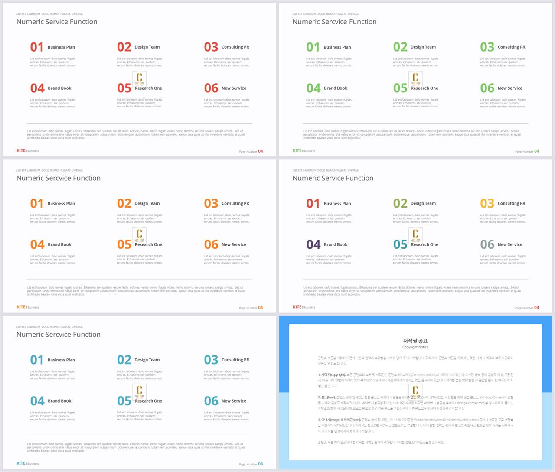Open the blue Copyright Notice slide
This screenshot has height=472, width=555.
[415, 393]
